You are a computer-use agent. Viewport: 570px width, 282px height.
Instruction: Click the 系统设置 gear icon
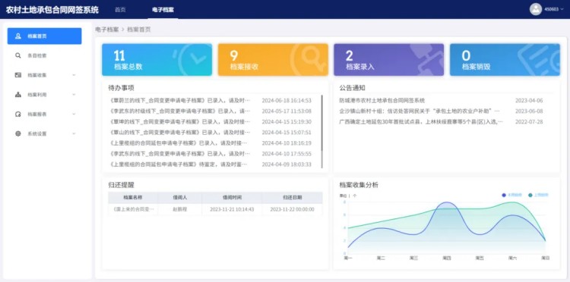tap(18, 133)
